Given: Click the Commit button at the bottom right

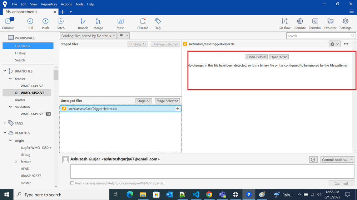Looking at the screenshot, I should click(341, 183).
